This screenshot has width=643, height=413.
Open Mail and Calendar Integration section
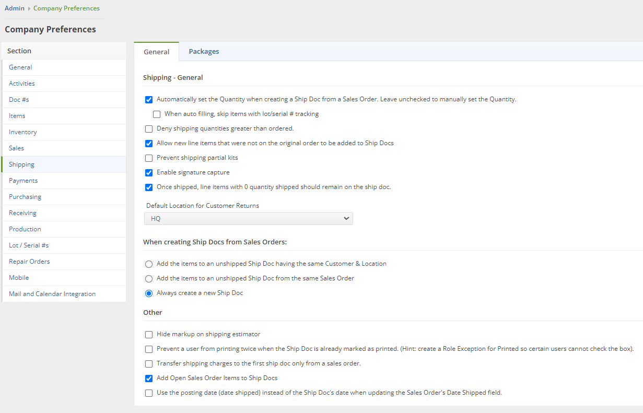52,294
